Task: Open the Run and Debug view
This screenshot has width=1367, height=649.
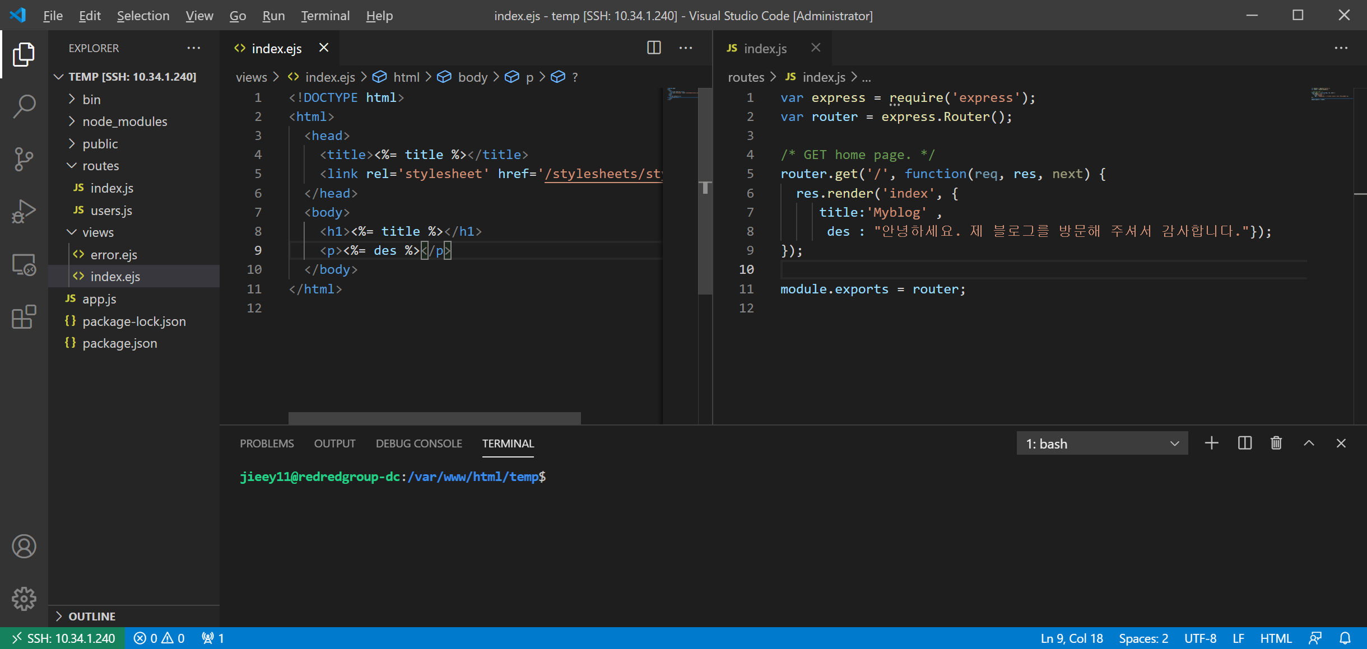Action: pos(24,212)
